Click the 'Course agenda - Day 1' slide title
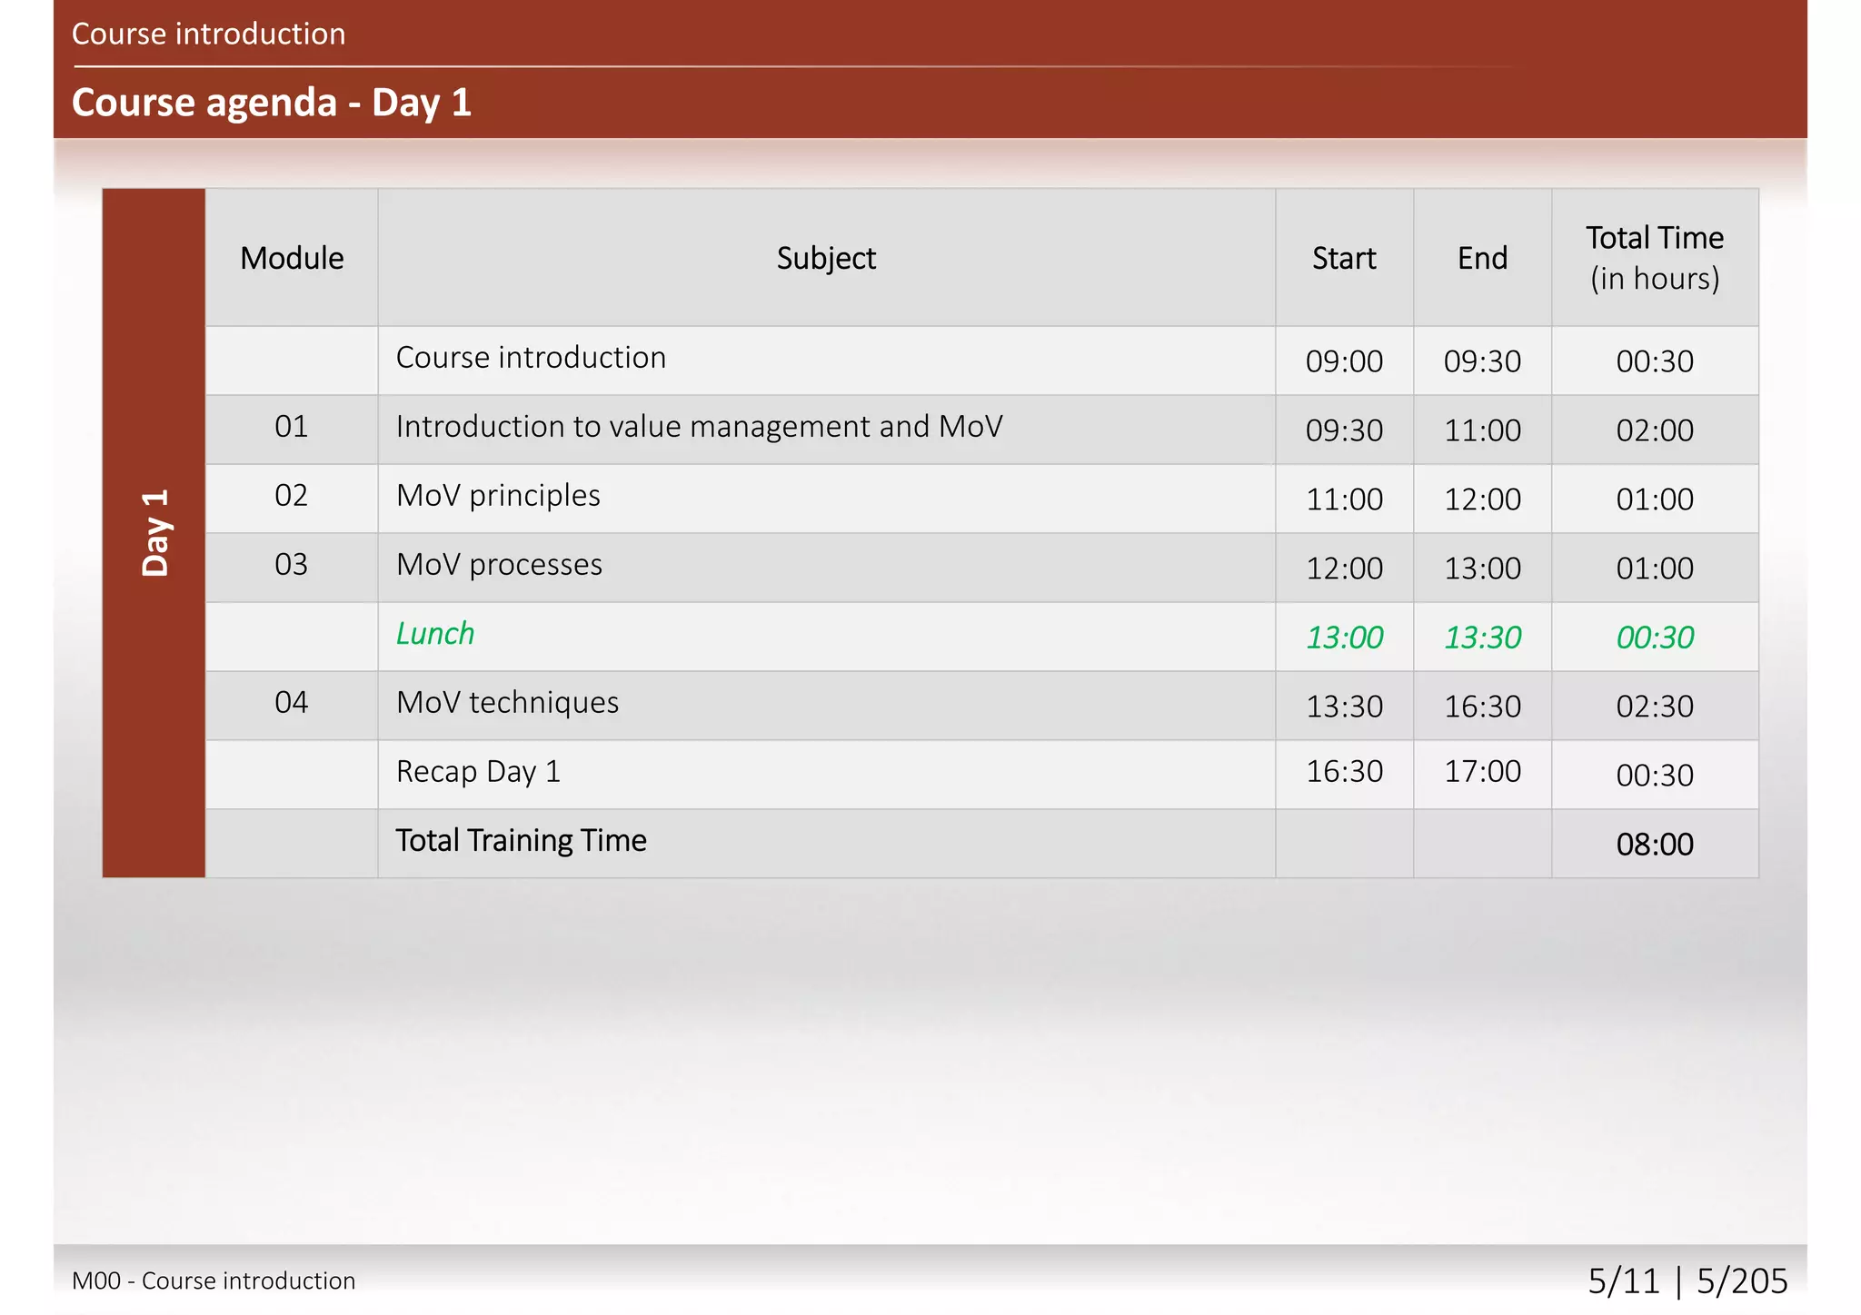Screen dimensions: 1861x1315 [x=271, y=103]
